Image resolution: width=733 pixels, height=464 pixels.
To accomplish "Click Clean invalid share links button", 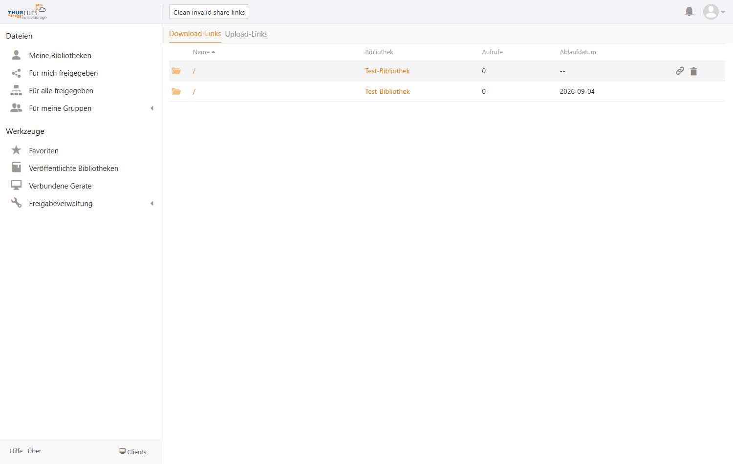I will pyautogui.click(x=209, y=12).
